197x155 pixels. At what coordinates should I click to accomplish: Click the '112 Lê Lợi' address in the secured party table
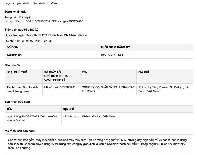[x=89, y=116]
